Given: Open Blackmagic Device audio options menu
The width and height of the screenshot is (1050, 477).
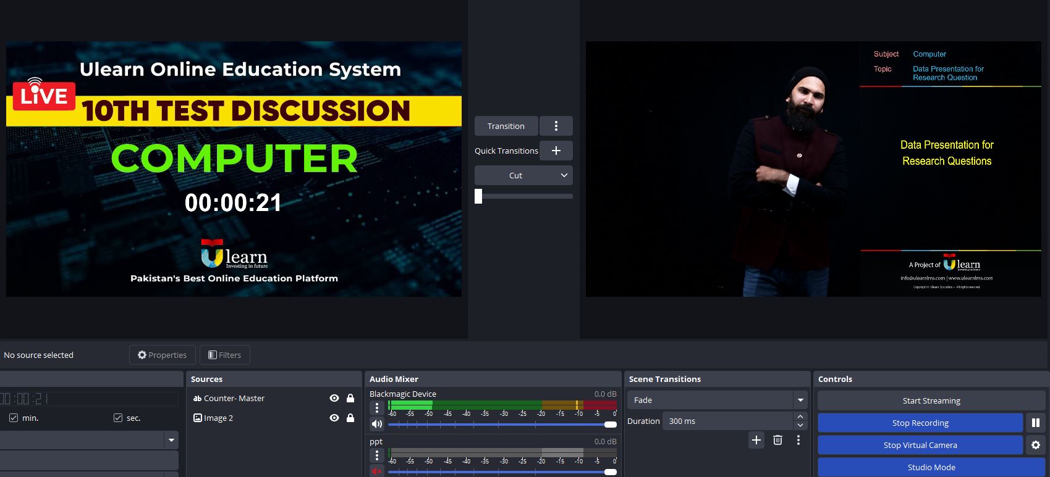Looking at the screenshot, I should coord(377,408).
